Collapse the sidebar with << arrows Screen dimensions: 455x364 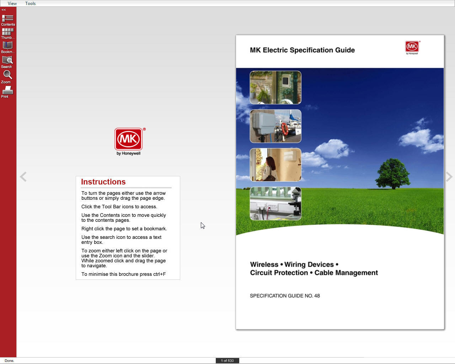click(x=4, y=10)
